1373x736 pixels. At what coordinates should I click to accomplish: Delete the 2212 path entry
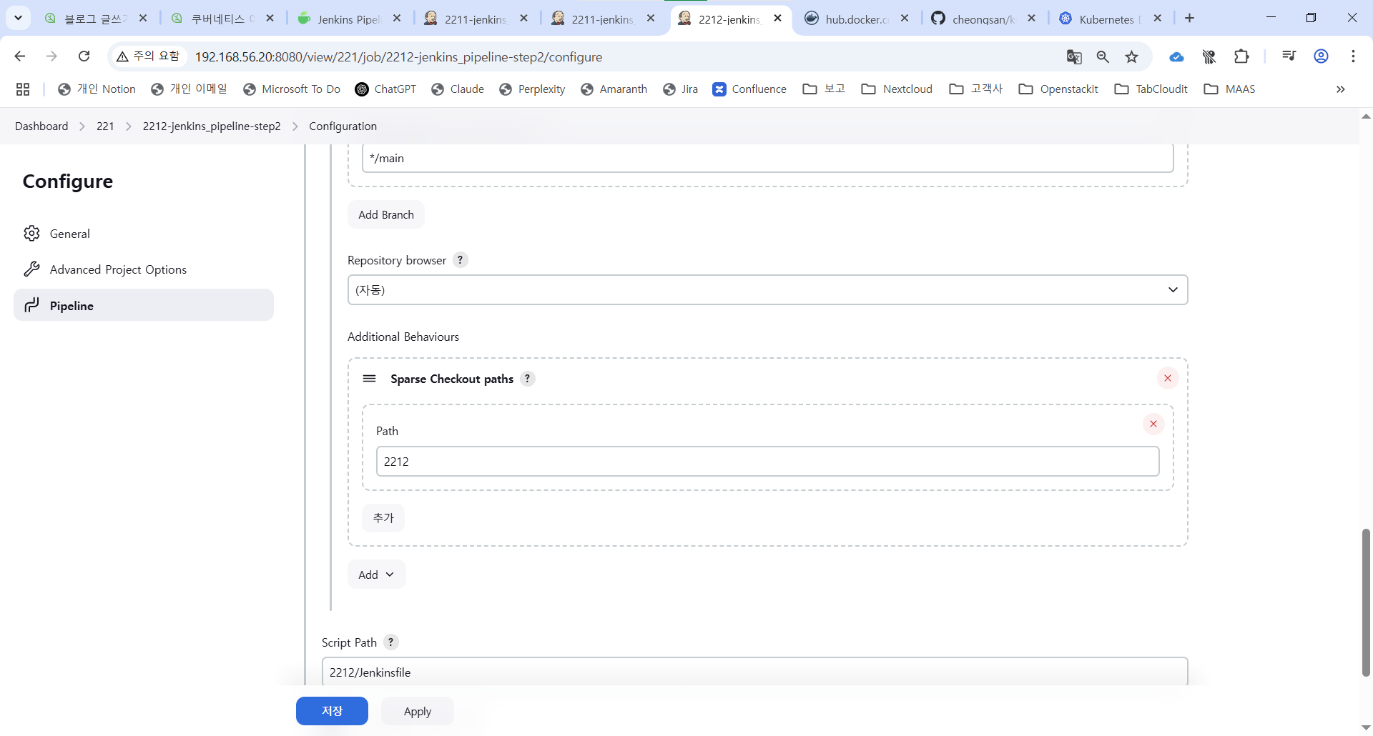click(1153, 424)
